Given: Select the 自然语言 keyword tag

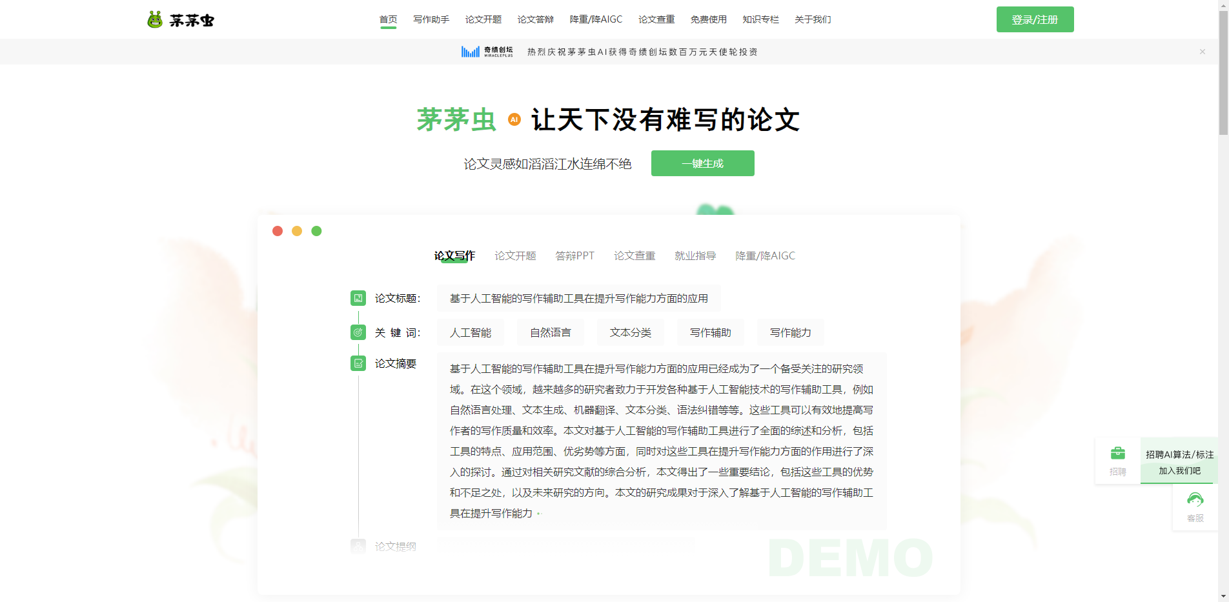Looking at the screenshot, I should (551, 332).
